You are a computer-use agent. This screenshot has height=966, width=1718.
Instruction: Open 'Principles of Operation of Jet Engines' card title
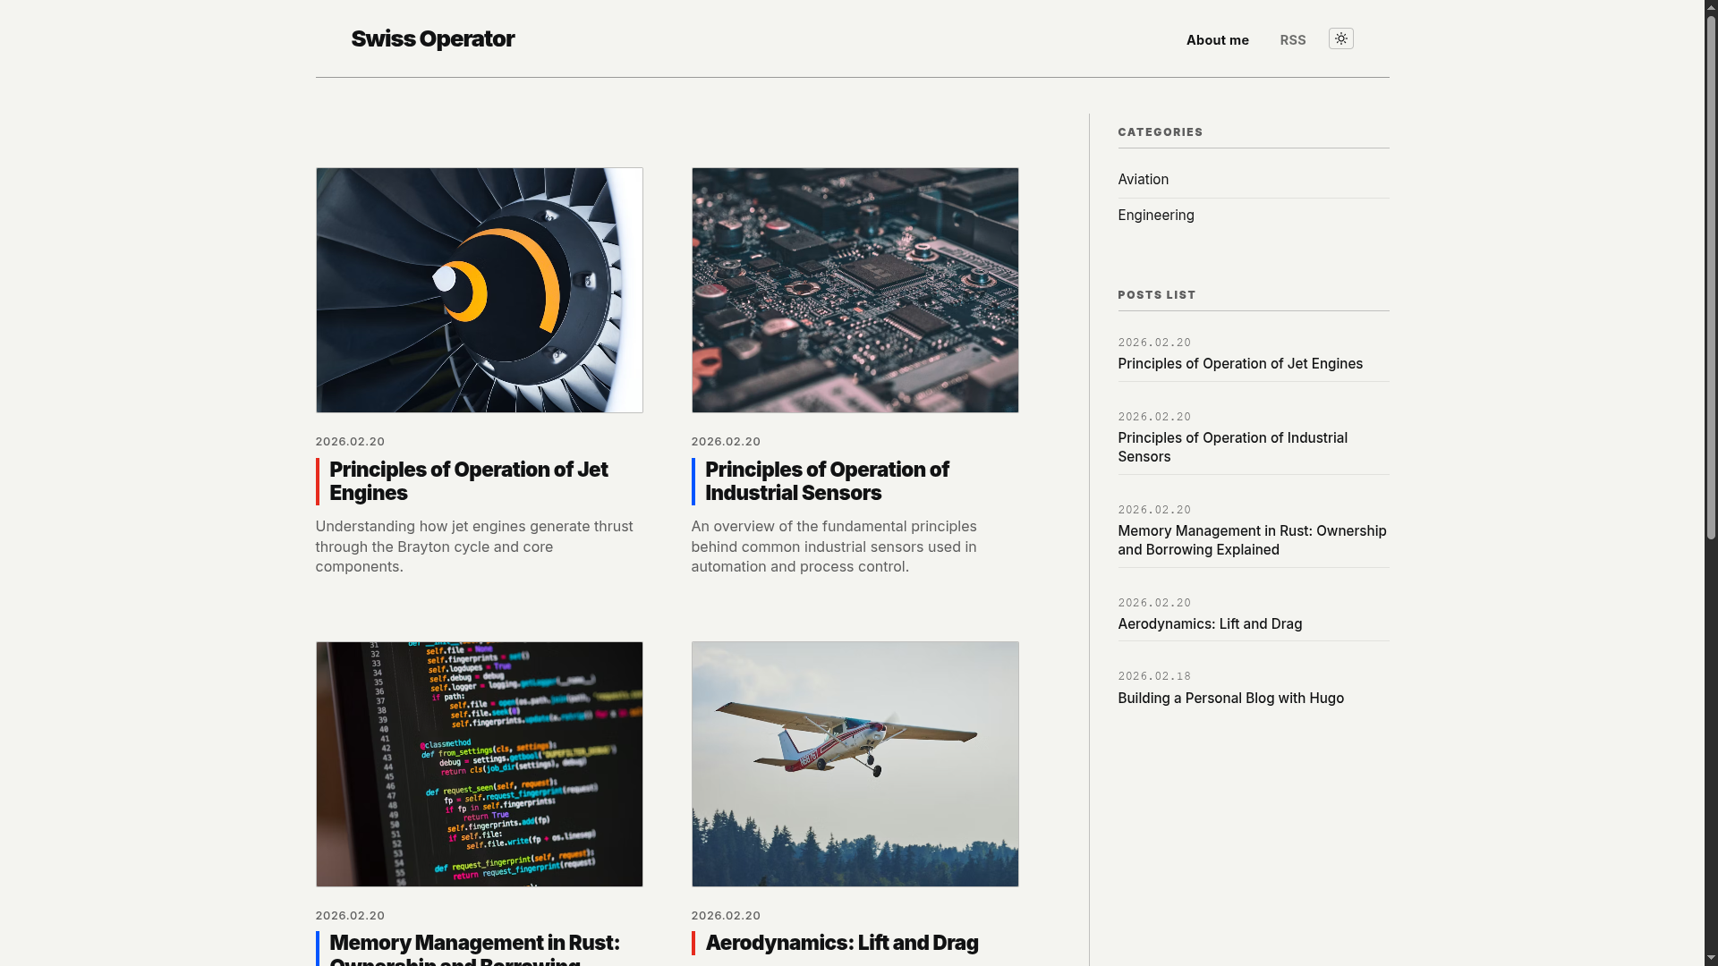(468, 481)
